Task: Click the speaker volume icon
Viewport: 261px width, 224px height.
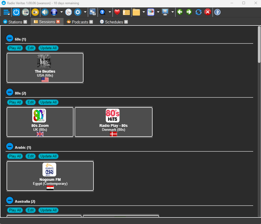Action: click(45, 12)
